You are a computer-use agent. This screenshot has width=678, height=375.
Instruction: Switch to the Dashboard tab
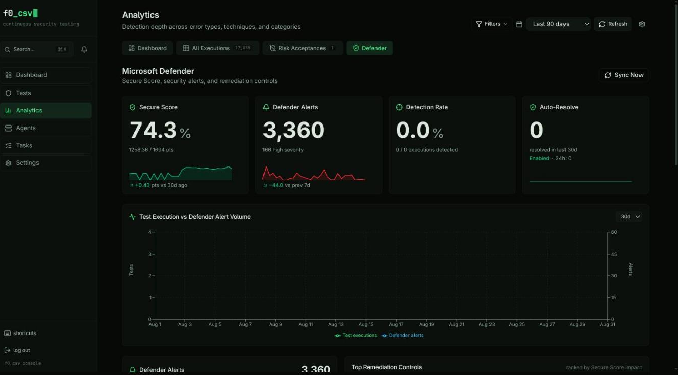click(x=147, y=48)
